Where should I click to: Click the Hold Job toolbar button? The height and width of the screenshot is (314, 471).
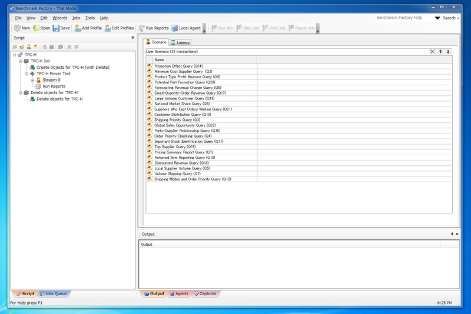pyautogui.click(x=274, y=28)
